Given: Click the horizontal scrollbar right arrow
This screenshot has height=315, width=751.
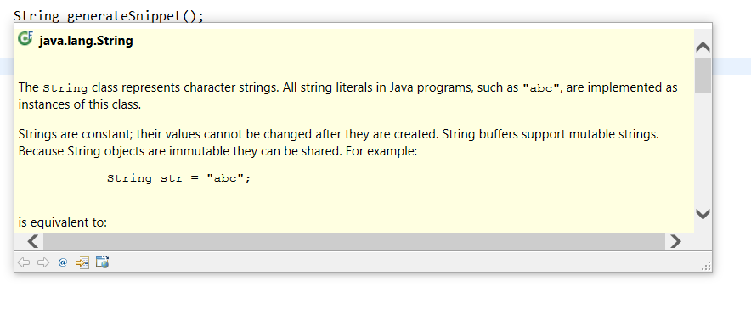Looking at the screenshot, I should point(675,241).
